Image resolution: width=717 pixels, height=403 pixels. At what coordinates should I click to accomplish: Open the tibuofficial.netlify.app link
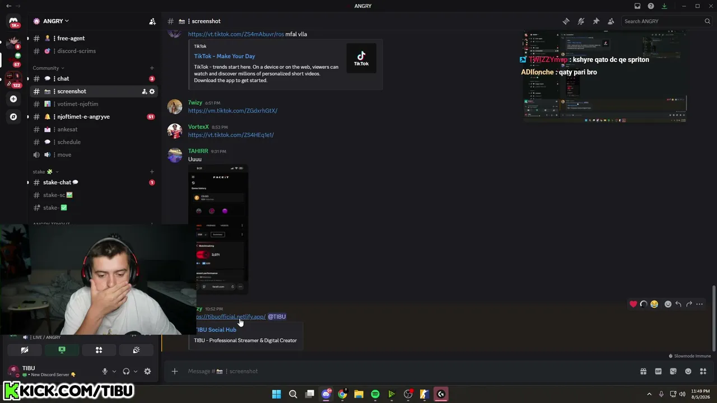click(231, 317)
